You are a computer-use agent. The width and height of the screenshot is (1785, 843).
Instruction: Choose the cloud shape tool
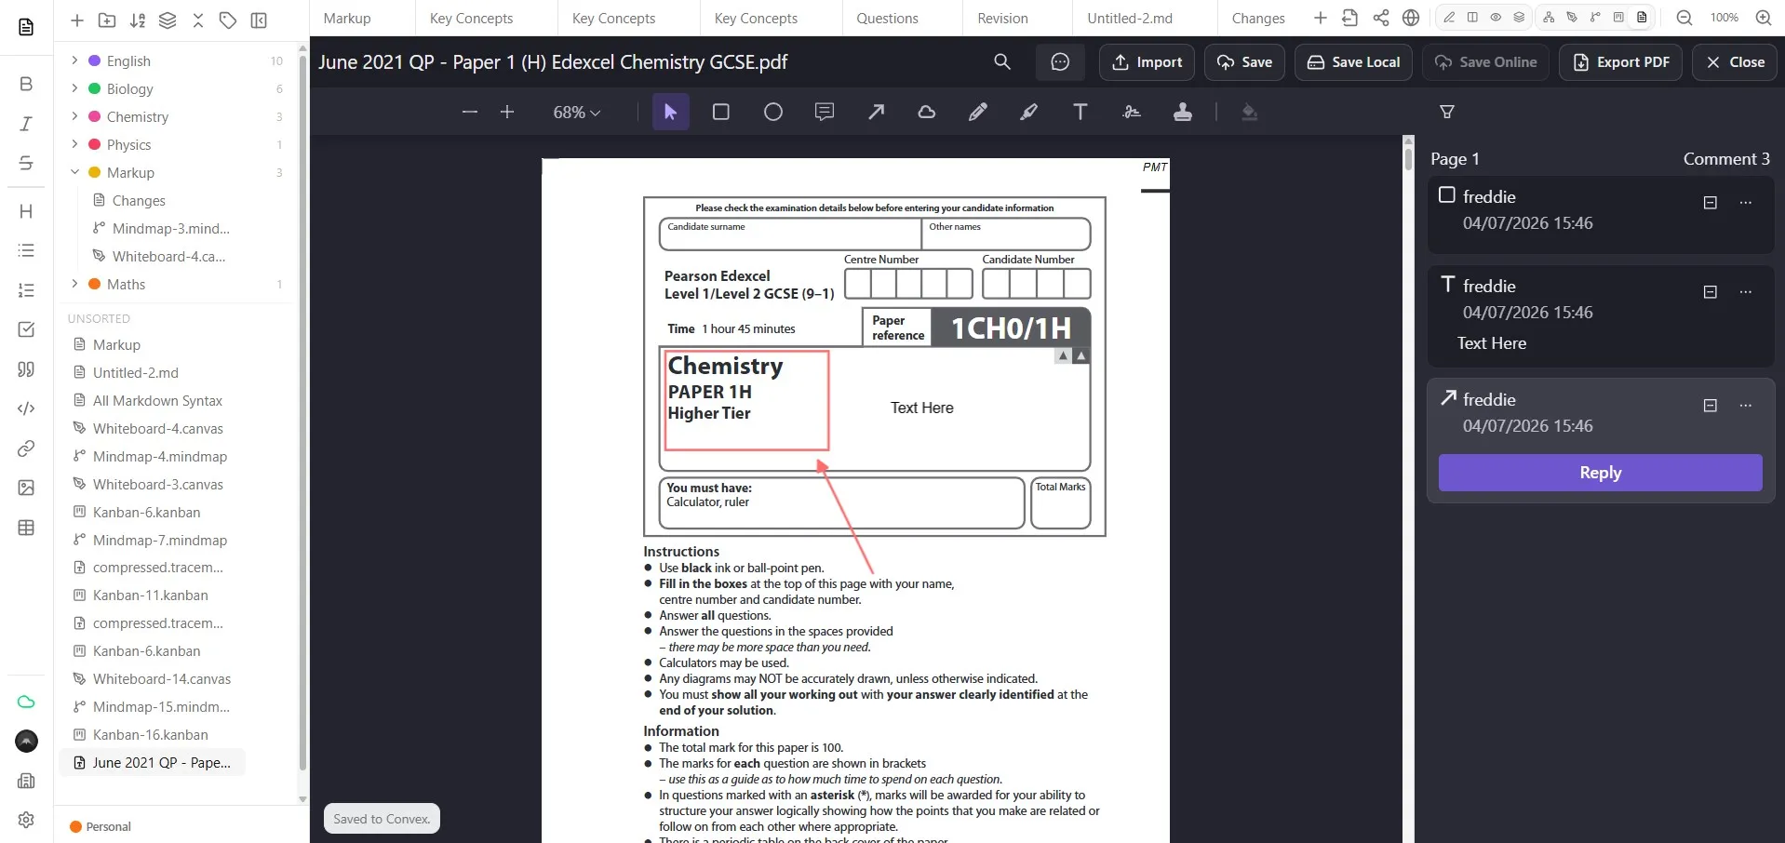(926, 112)
